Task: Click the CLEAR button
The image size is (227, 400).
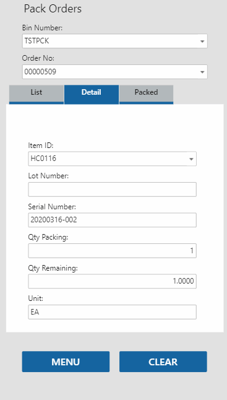Action: point(163,362)
